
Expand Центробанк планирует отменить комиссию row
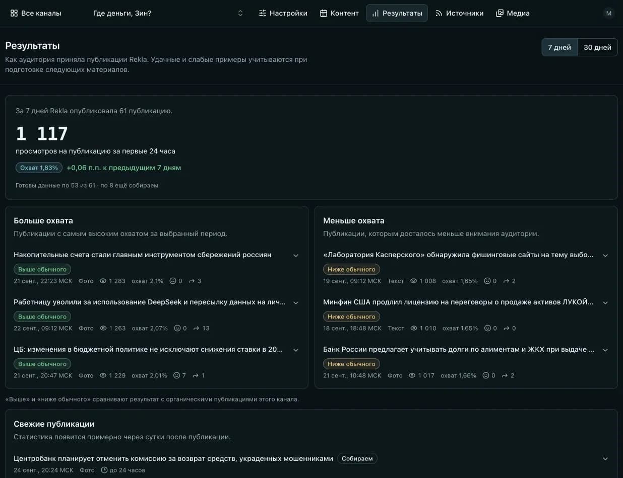605,458
